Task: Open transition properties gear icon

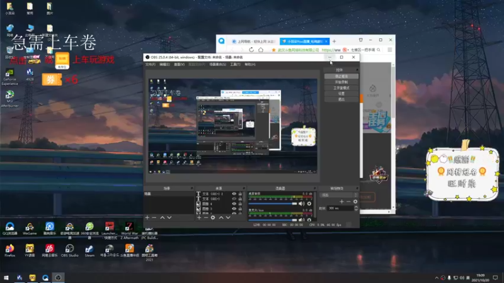Action: [355, 201]
